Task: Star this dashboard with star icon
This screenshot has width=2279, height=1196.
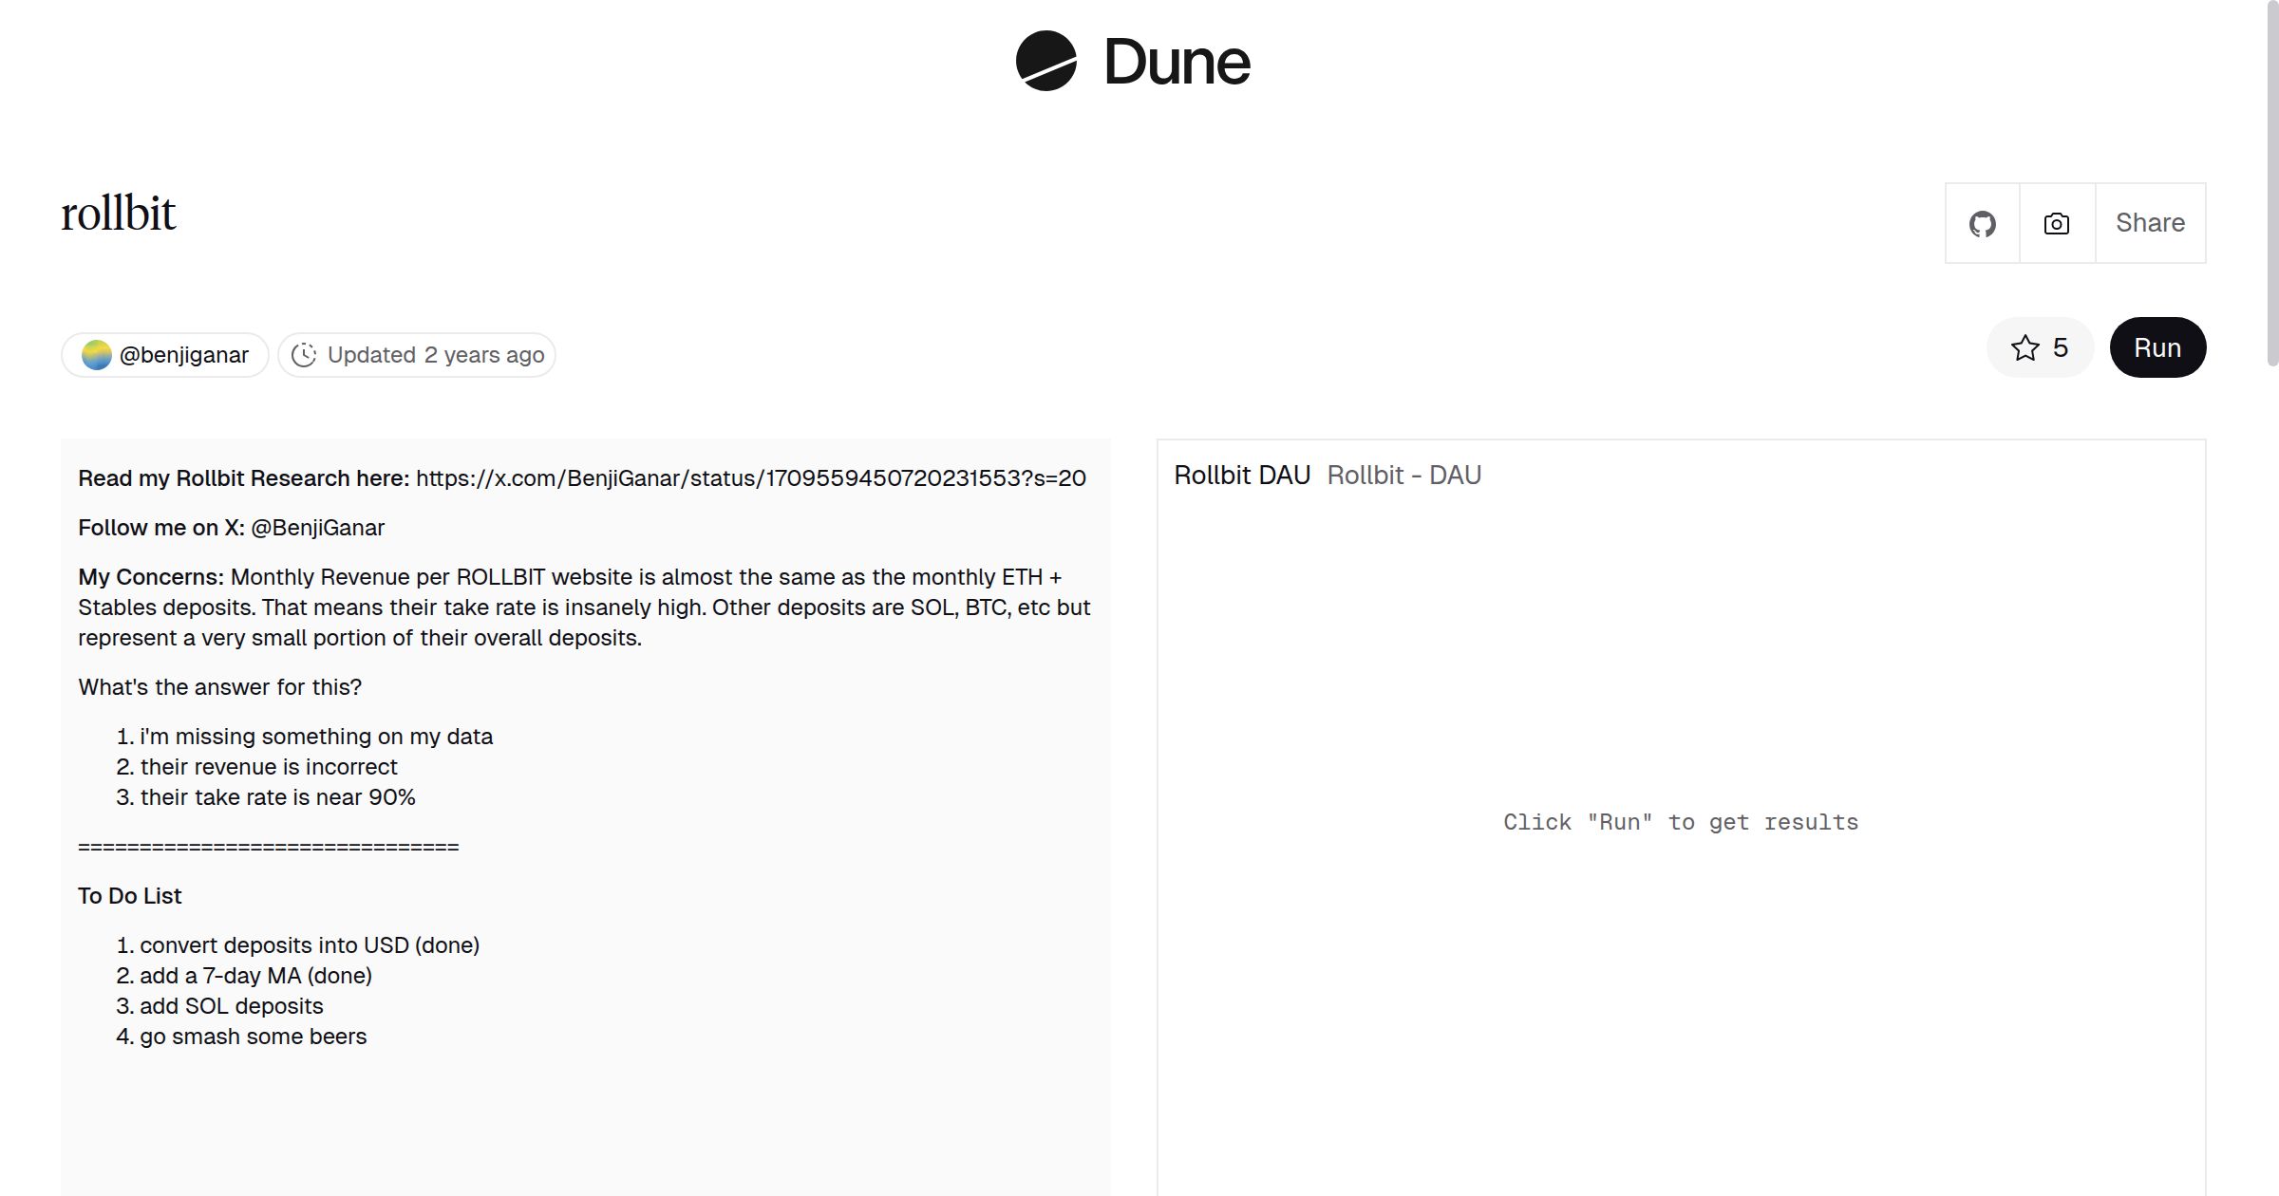Action: [2025, 348]
